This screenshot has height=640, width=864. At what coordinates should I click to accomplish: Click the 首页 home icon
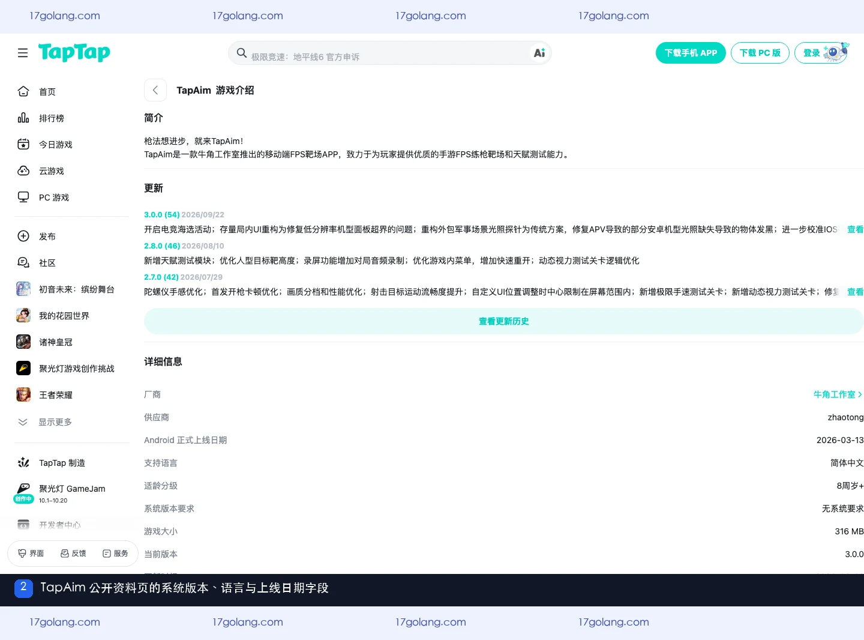tap(23, 91)
